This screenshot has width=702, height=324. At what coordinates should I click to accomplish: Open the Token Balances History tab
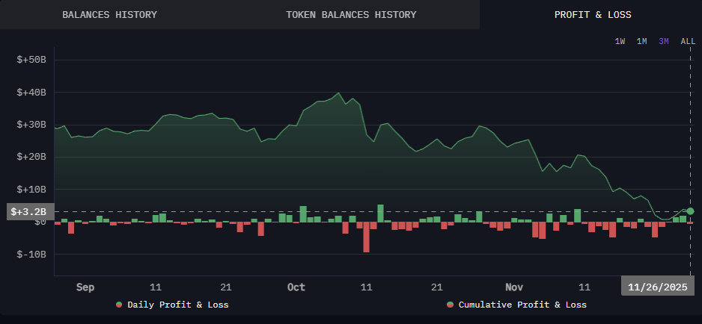351,15
